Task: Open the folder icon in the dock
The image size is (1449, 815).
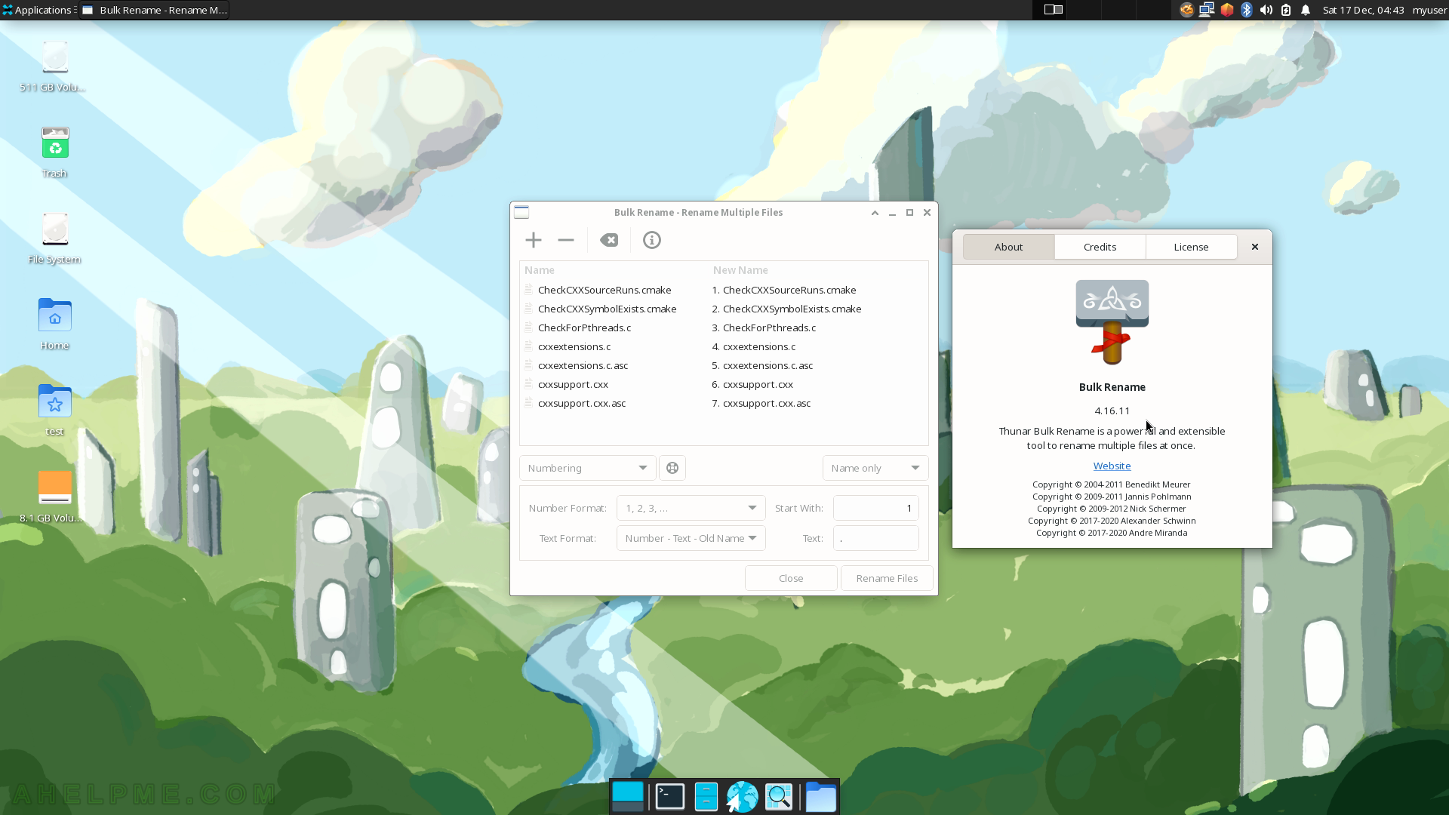Action: [821, 797]
